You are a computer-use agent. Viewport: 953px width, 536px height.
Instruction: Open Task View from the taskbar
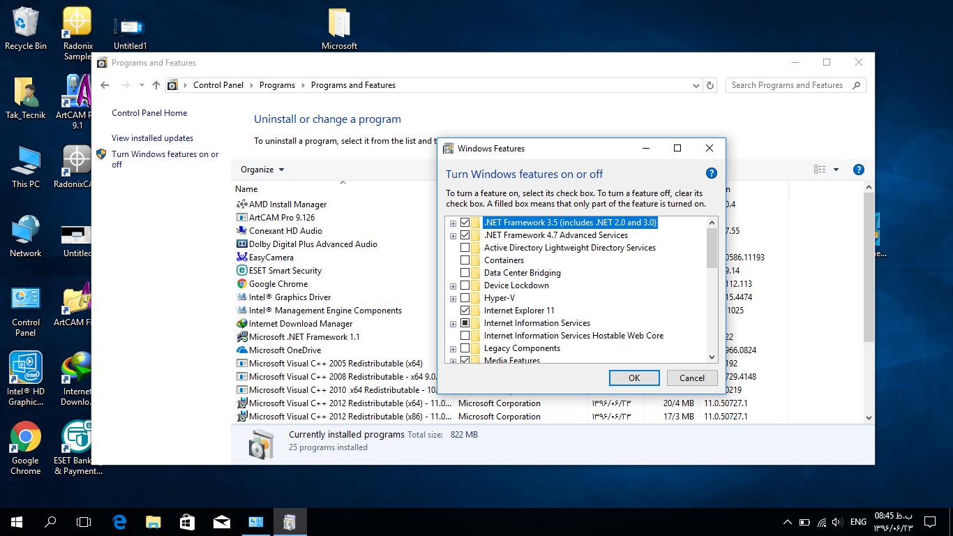[x=84, y=522]
